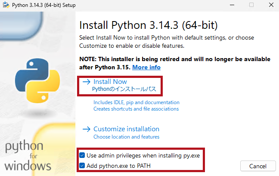
Task: Click the Python setup icon in title bar
Action: (x=6, y=5)
